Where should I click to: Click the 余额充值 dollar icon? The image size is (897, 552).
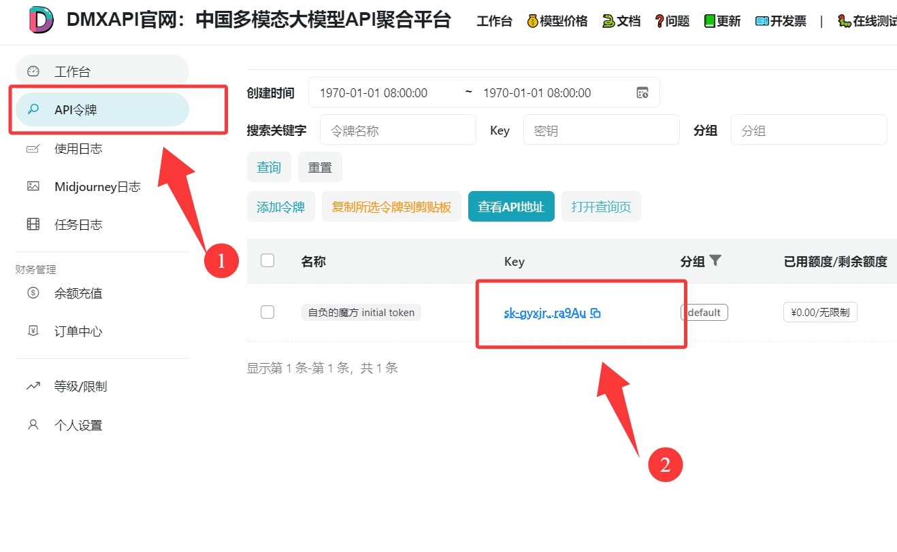point(33,293)
